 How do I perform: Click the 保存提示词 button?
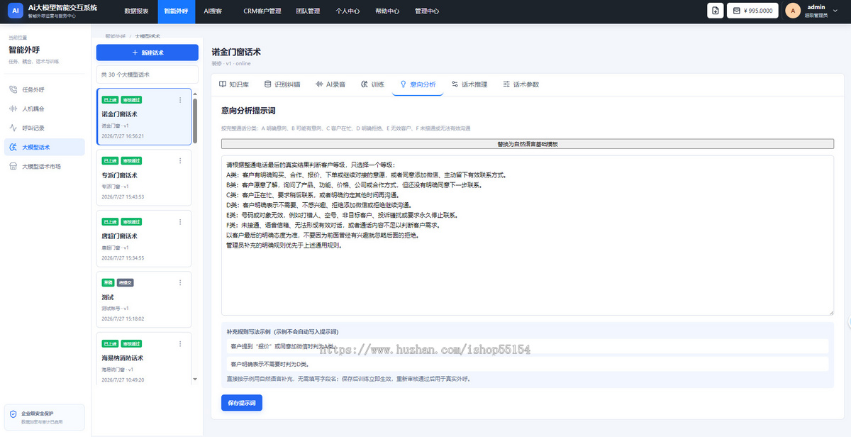(242, 402)
